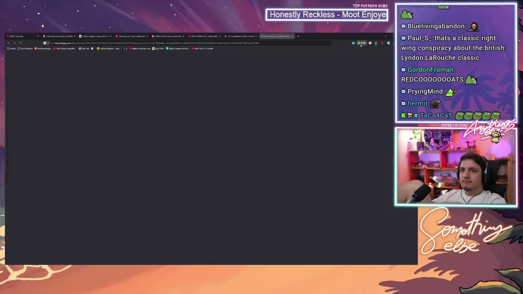Click the Honestly Reckless top patreon banner
This screenshot has height=294, width=523.
tap(328, 15)
